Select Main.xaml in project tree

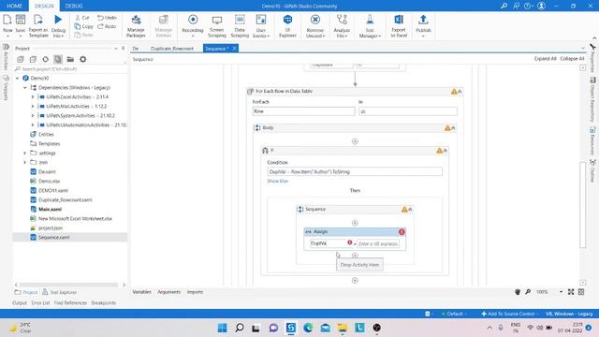[x=50, y=209]
